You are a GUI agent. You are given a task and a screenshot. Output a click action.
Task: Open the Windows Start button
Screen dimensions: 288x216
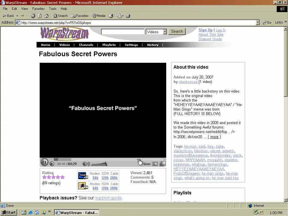click(9, 213)
